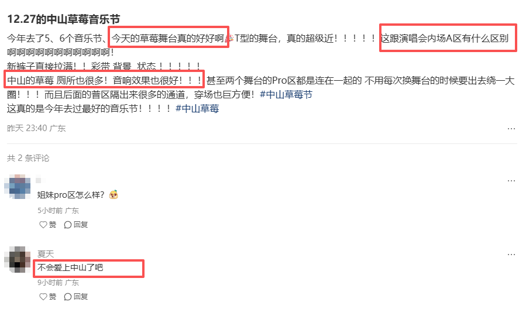Open the first commenter's blurred avatar
519x309 pixels.
click(17, 187)
